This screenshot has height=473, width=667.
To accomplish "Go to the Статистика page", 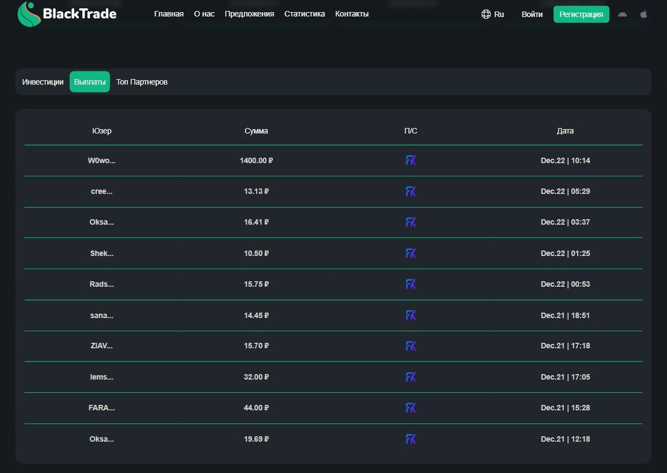I will click(x=304, y=14).
